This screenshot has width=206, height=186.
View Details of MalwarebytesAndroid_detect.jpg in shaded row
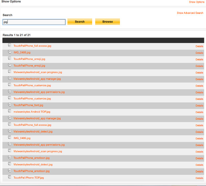tap(199, 132)
